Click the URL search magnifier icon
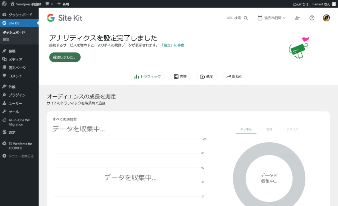The height and width of the screenshot is (206, 338). pos(246,18)
